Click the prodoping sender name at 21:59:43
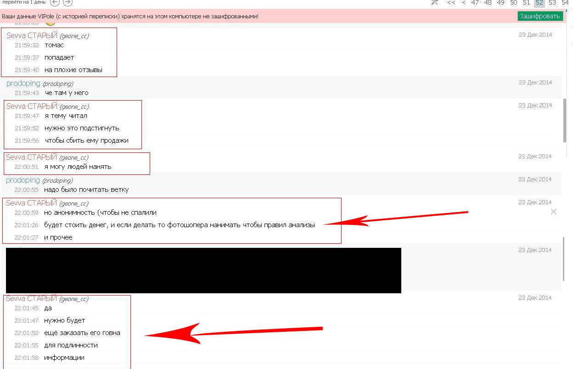Viewport: 573px width, 369px height. 23,84
